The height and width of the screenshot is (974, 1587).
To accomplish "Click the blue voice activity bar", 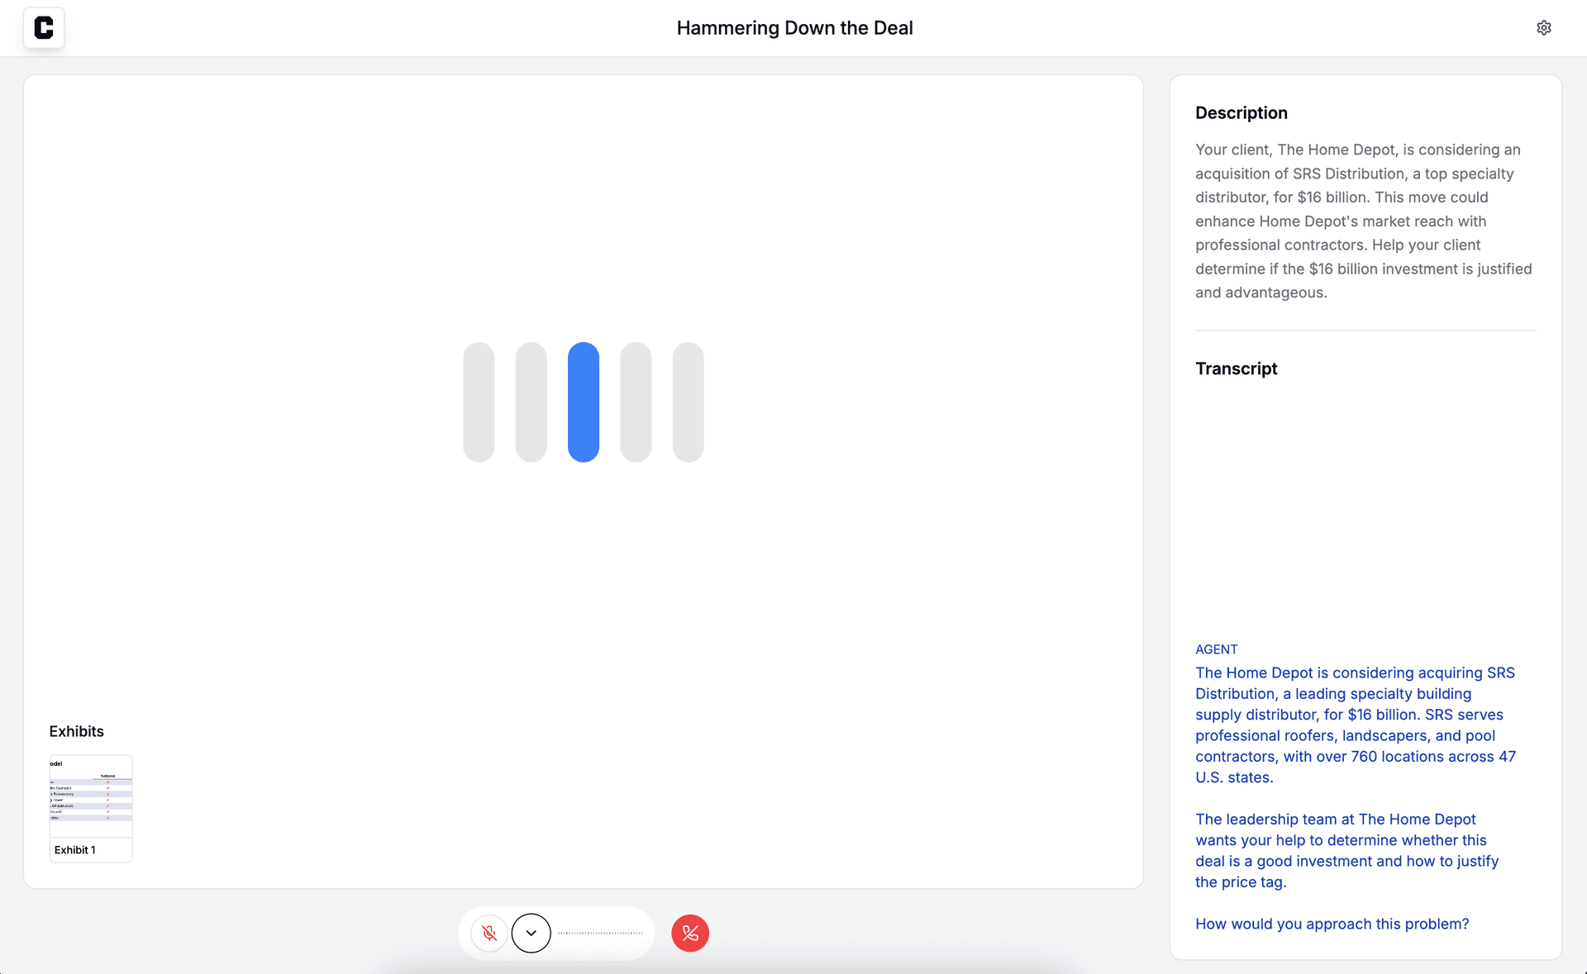I will pyautogui.click(x=584, y=402).
